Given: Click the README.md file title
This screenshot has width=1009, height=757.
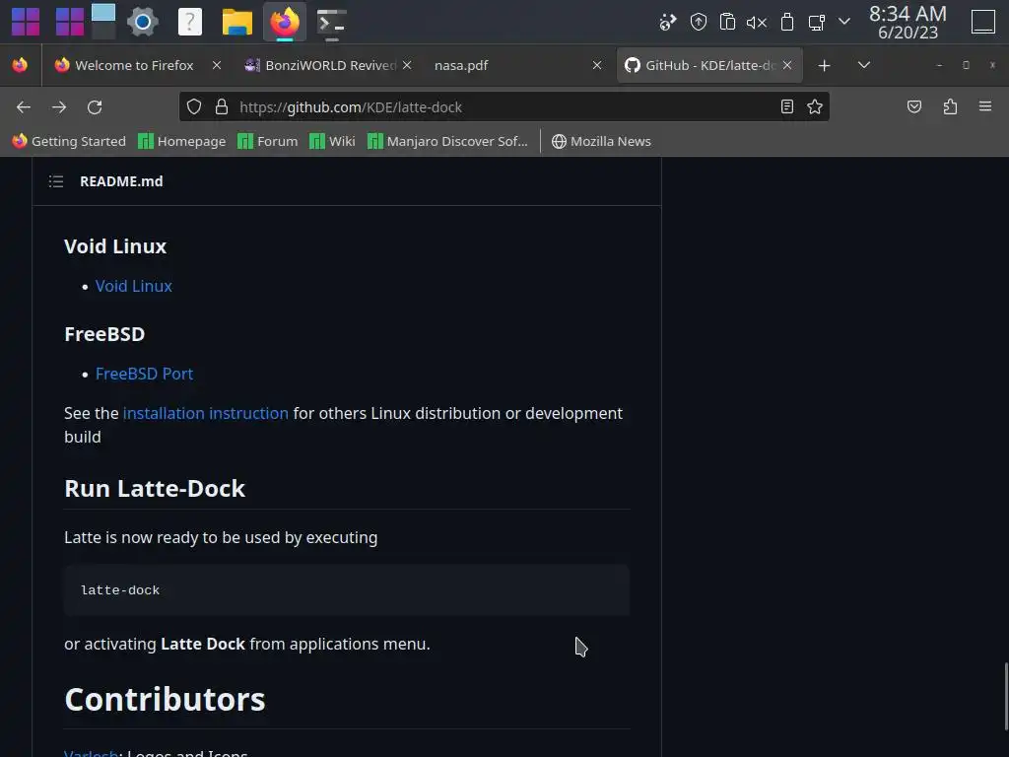Looking at the screenshot, I should point(121,181).
